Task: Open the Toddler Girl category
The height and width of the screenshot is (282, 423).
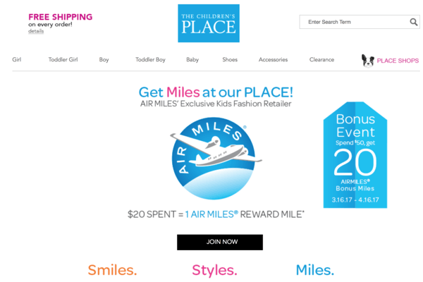Action: [x=63, y=60]
